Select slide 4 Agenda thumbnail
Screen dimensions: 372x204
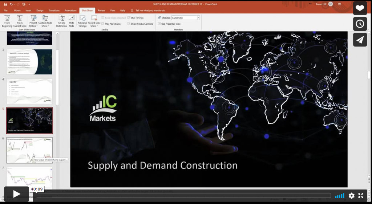[x=29, y=91]
